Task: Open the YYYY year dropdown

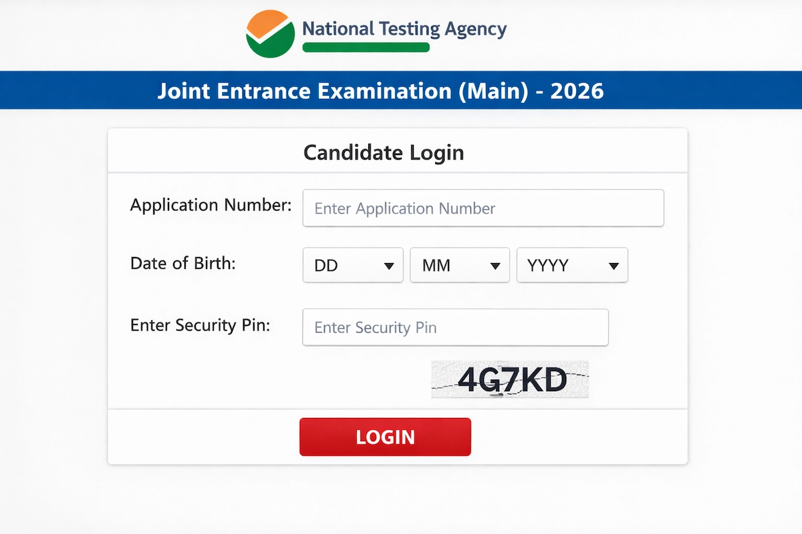Action: point(572,265)
